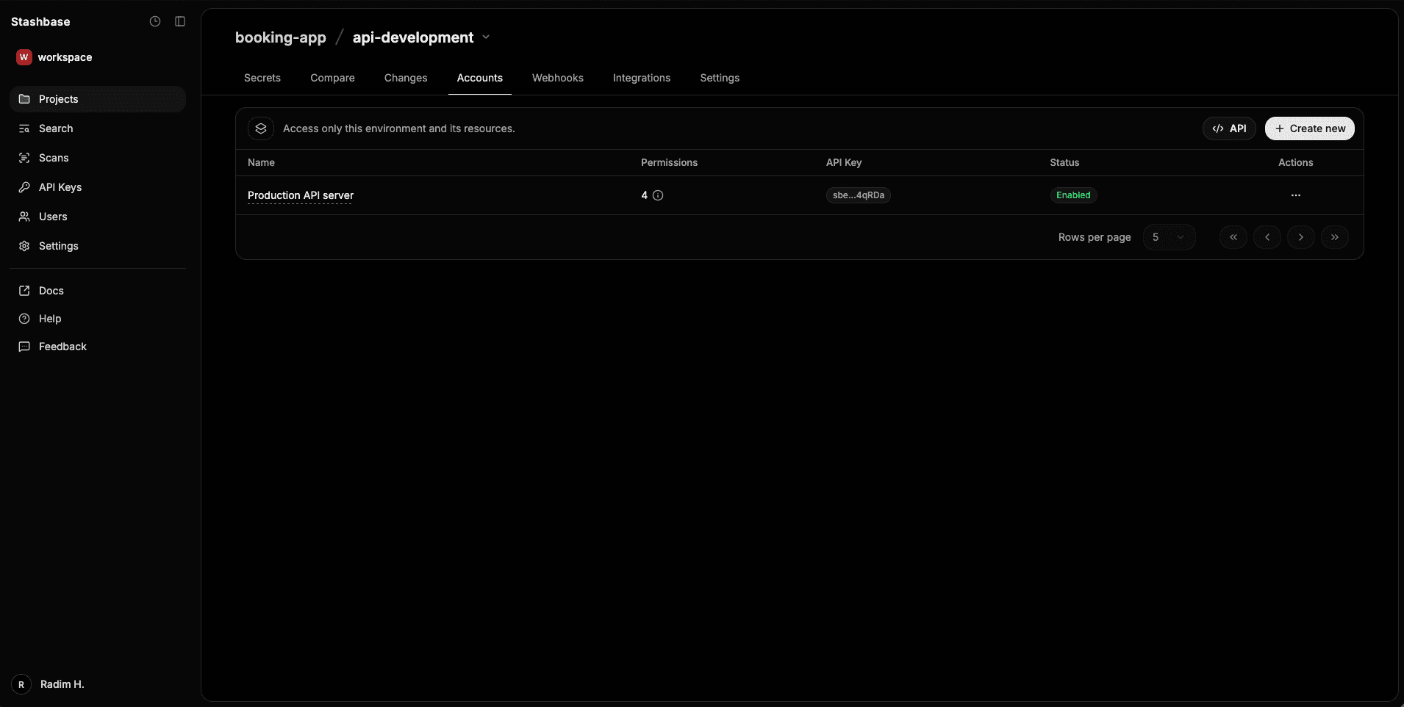
Task: Go to Search in the sidebar
Action: click(x=98, y=128)
